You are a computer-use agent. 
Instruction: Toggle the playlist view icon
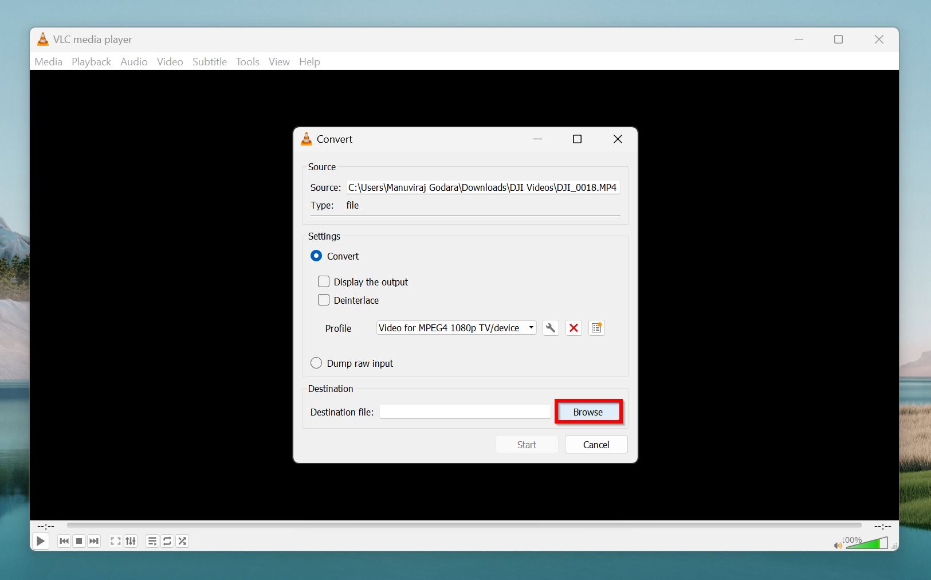point(152,541)
